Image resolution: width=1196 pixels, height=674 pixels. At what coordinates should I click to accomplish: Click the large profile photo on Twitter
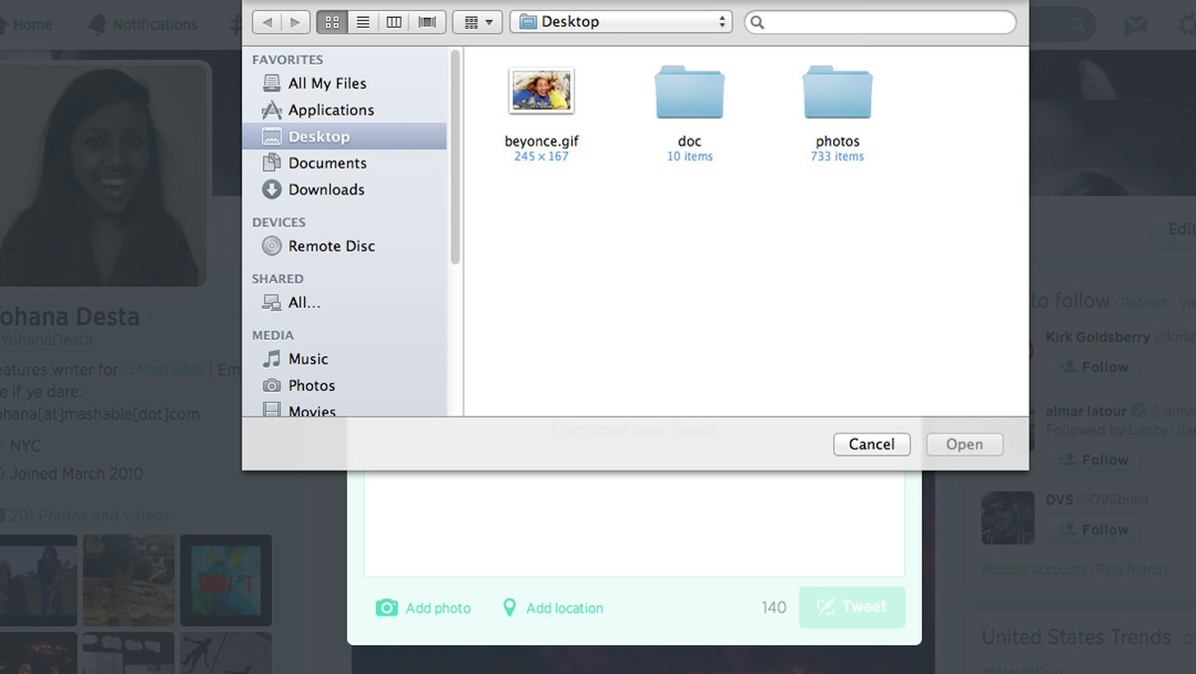[x=103, y=173]
